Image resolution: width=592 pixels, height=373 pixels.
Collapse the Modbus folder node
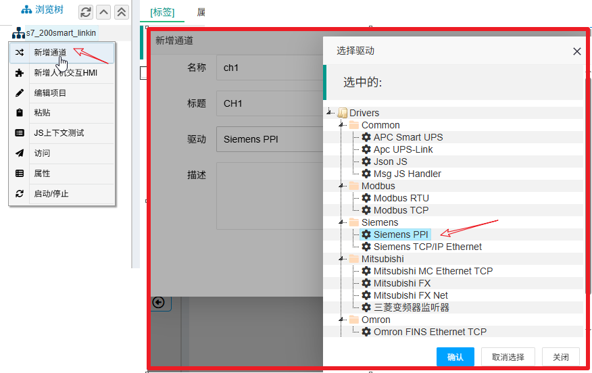pos(342,185)
